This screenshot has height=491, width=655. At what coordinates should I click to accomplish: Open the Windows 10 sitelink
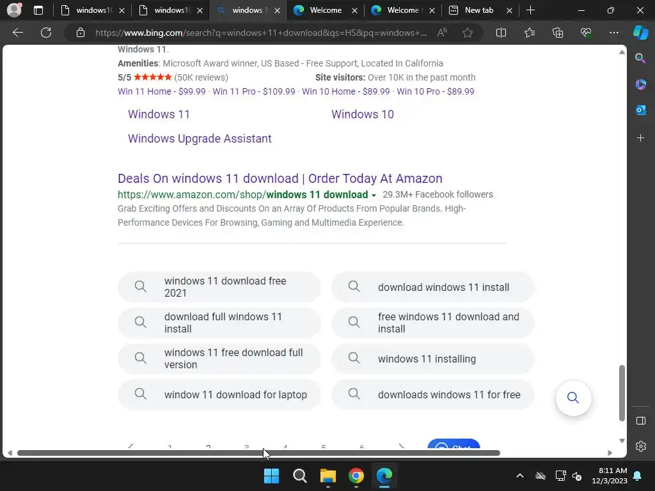(x=363, y=114)
